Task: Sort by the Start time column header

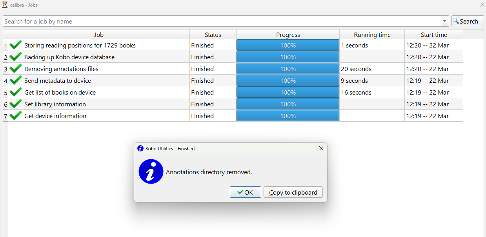Action: (x=434, y=35)
